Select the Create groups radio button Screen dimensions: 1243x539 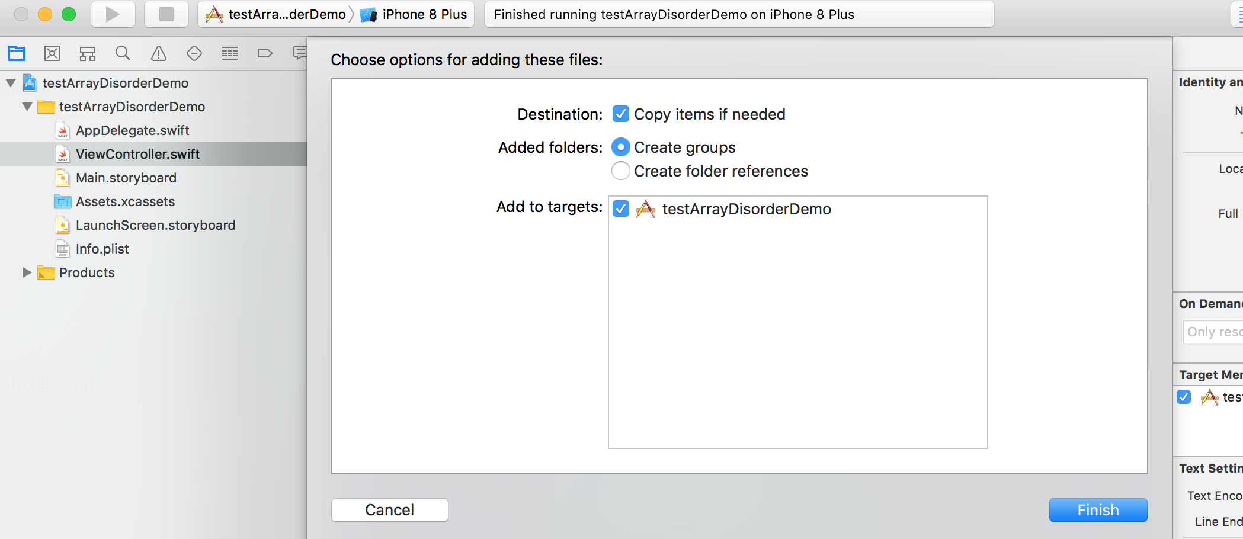point(620,147)
